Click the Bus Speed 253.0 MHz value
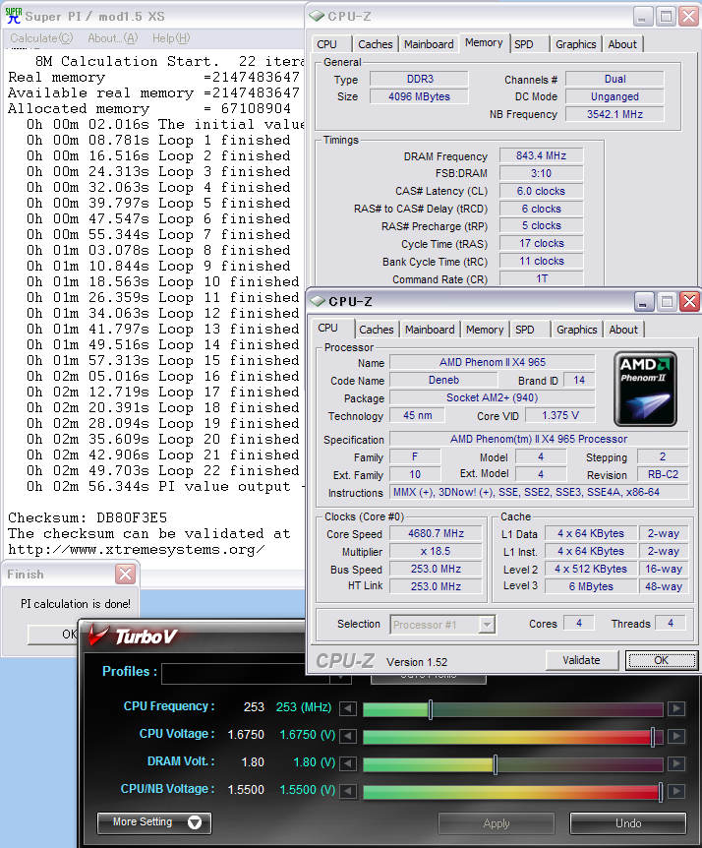Image resolution: width=702 pixels, height=848 pixels. click(x=436, y=569)
